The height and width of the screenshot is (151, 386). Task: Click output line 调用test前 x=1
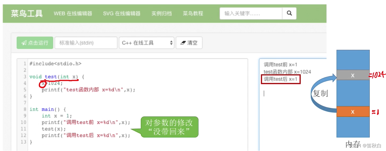click(281, 65)
